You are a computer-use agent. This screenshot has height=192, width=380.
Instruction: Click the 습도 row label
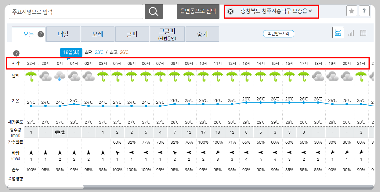pyautogui.click(x=16, y=169)
